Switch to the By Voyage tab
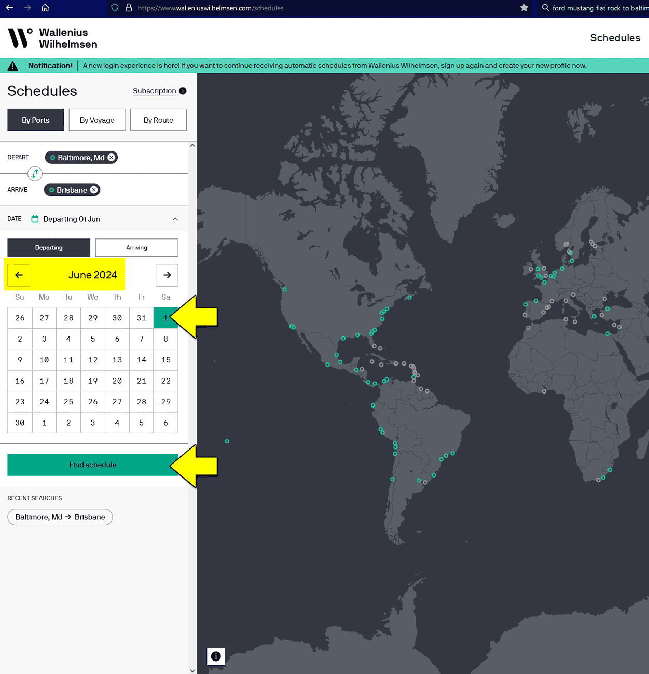The width and height of the screenshot is (649, 674). 97,120
